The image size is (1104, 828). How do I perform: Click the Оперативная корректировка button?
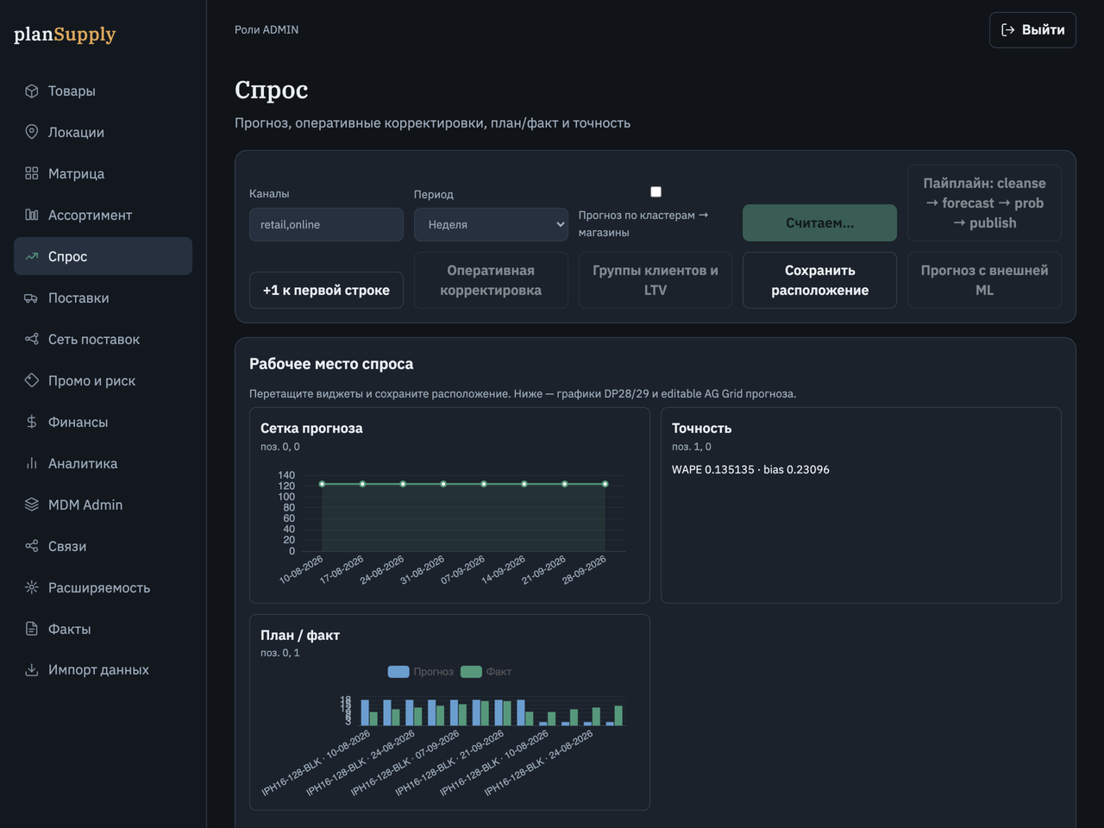(491, 280)
